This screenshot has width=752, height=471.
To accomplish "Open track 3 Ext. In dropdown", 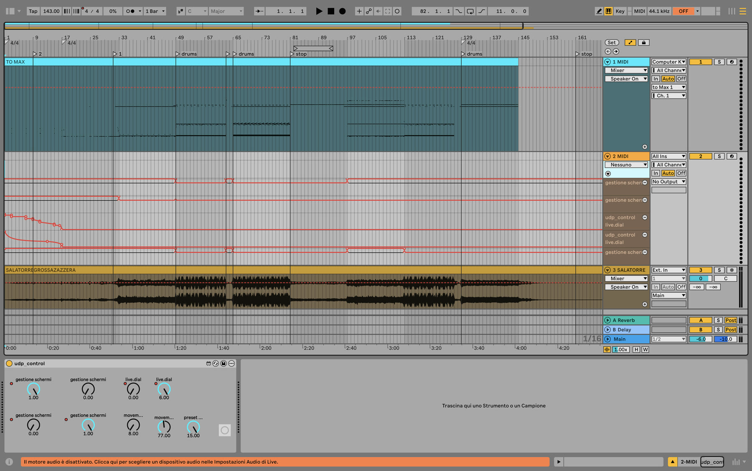I will 669,270.
